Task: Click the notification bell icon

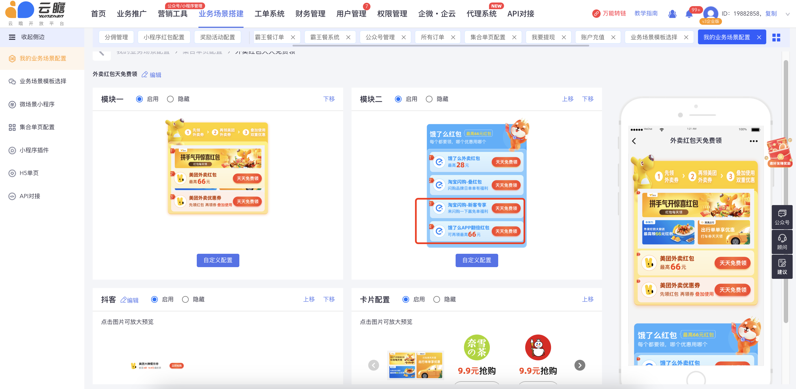Action: click(x=689, y=14)
